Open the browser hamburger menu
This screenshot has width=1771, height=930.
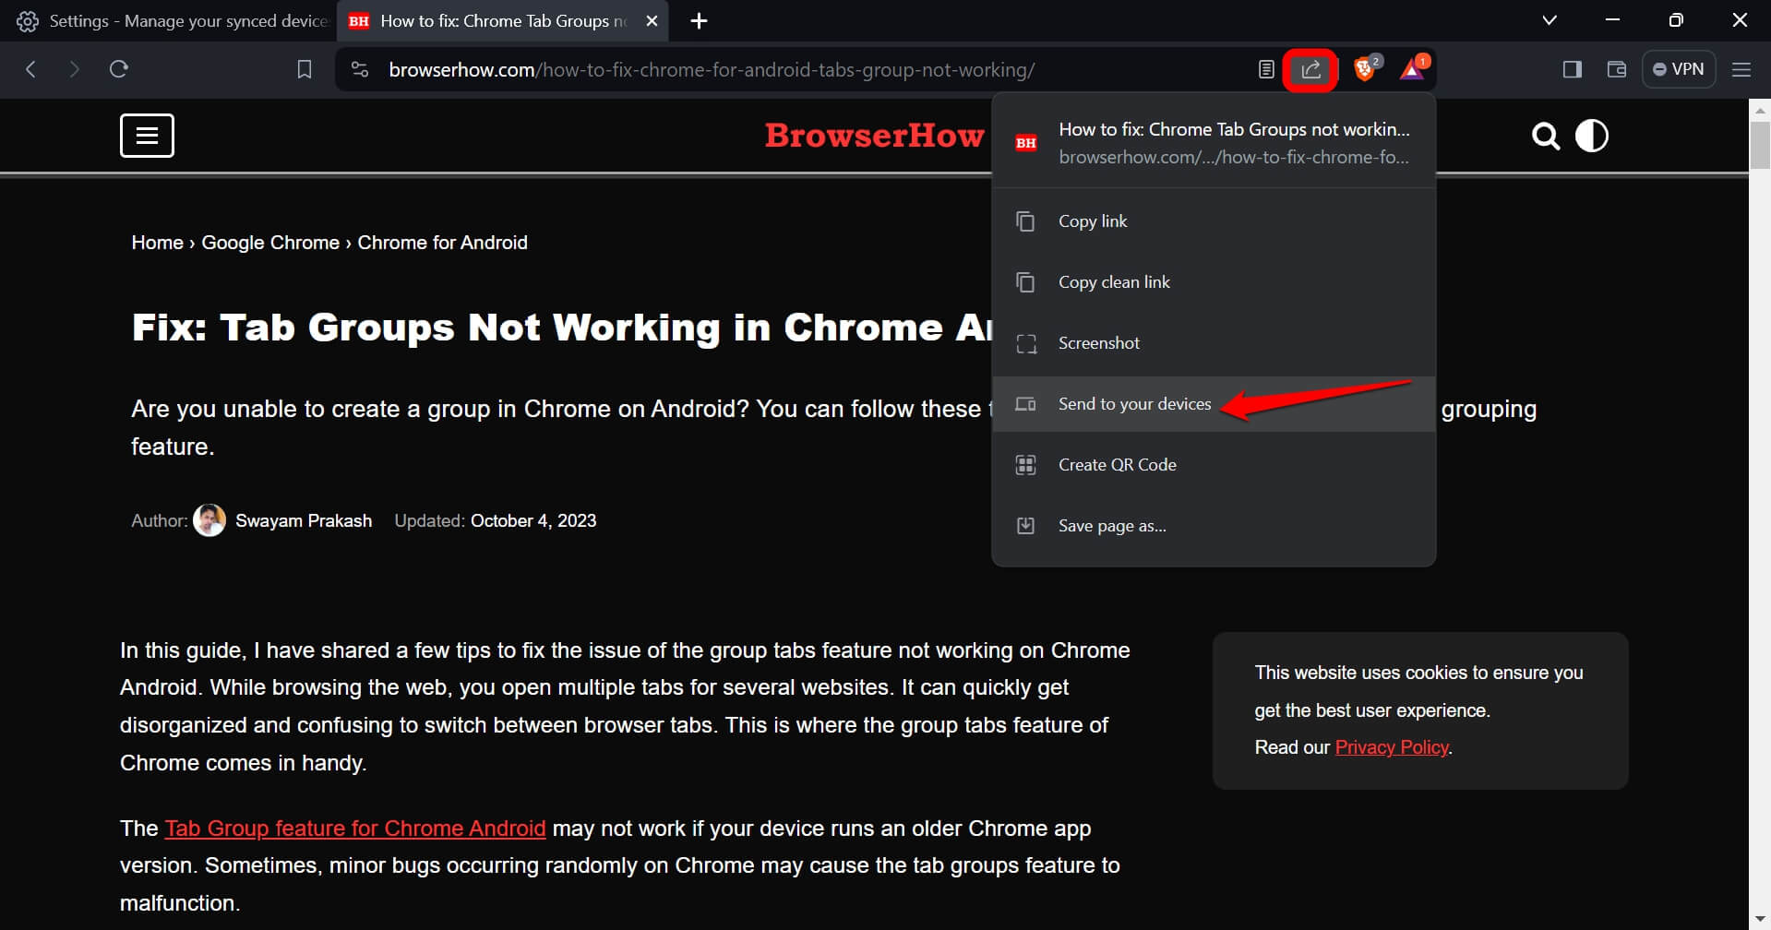pos(1741,69)
